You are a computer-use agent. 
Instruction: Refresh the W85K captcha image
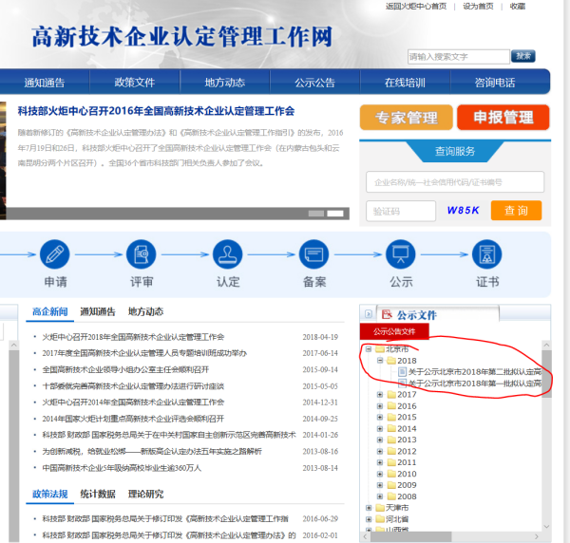[x=464, y=211]
